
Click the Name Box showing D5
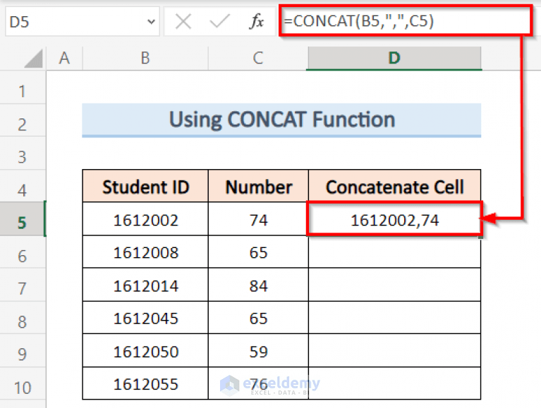82,22
